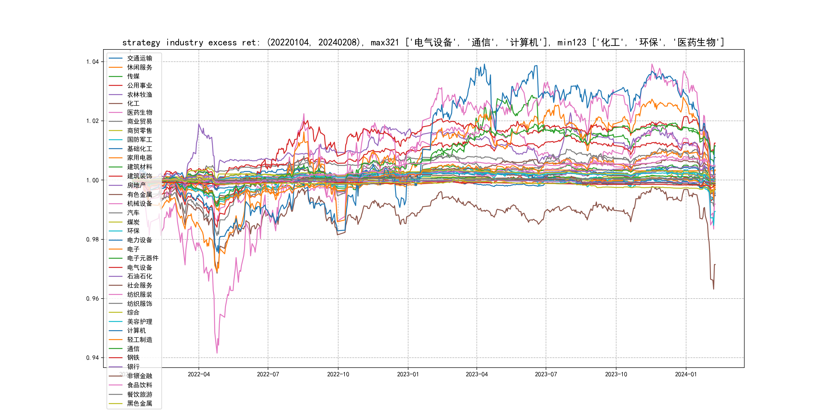Click the line swatch beside 家用电器
Image resolution: width=827 pixels, height=413 pixels.
point(116,158)
